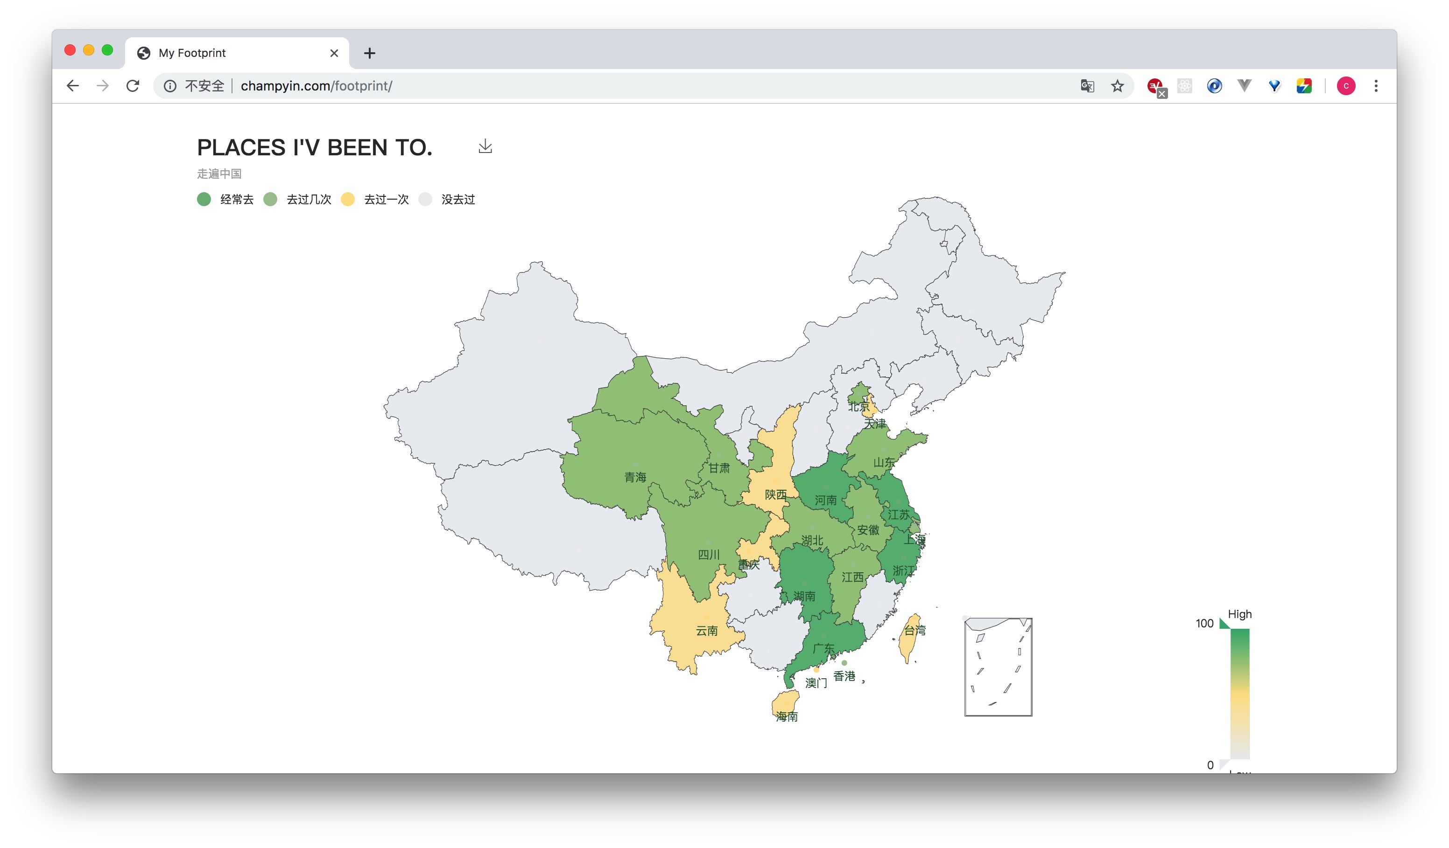The image size is (1449, 848).
Task: Toggle the 经常去 legend item
Action: click(x=226, y=199)
